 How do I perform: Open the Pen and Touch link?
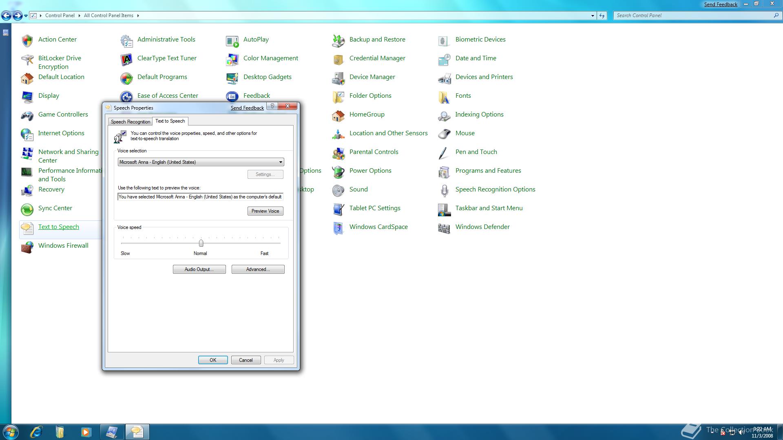pyautogui.click(x=476, y=152)
